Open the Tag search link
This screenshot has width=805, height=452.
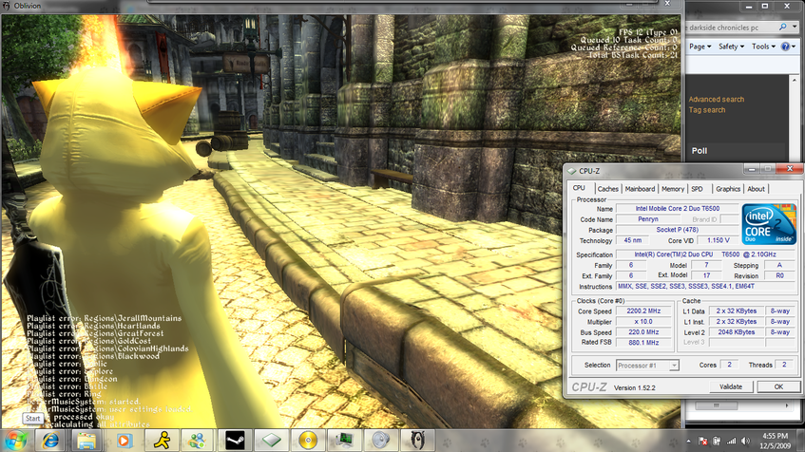707,110
